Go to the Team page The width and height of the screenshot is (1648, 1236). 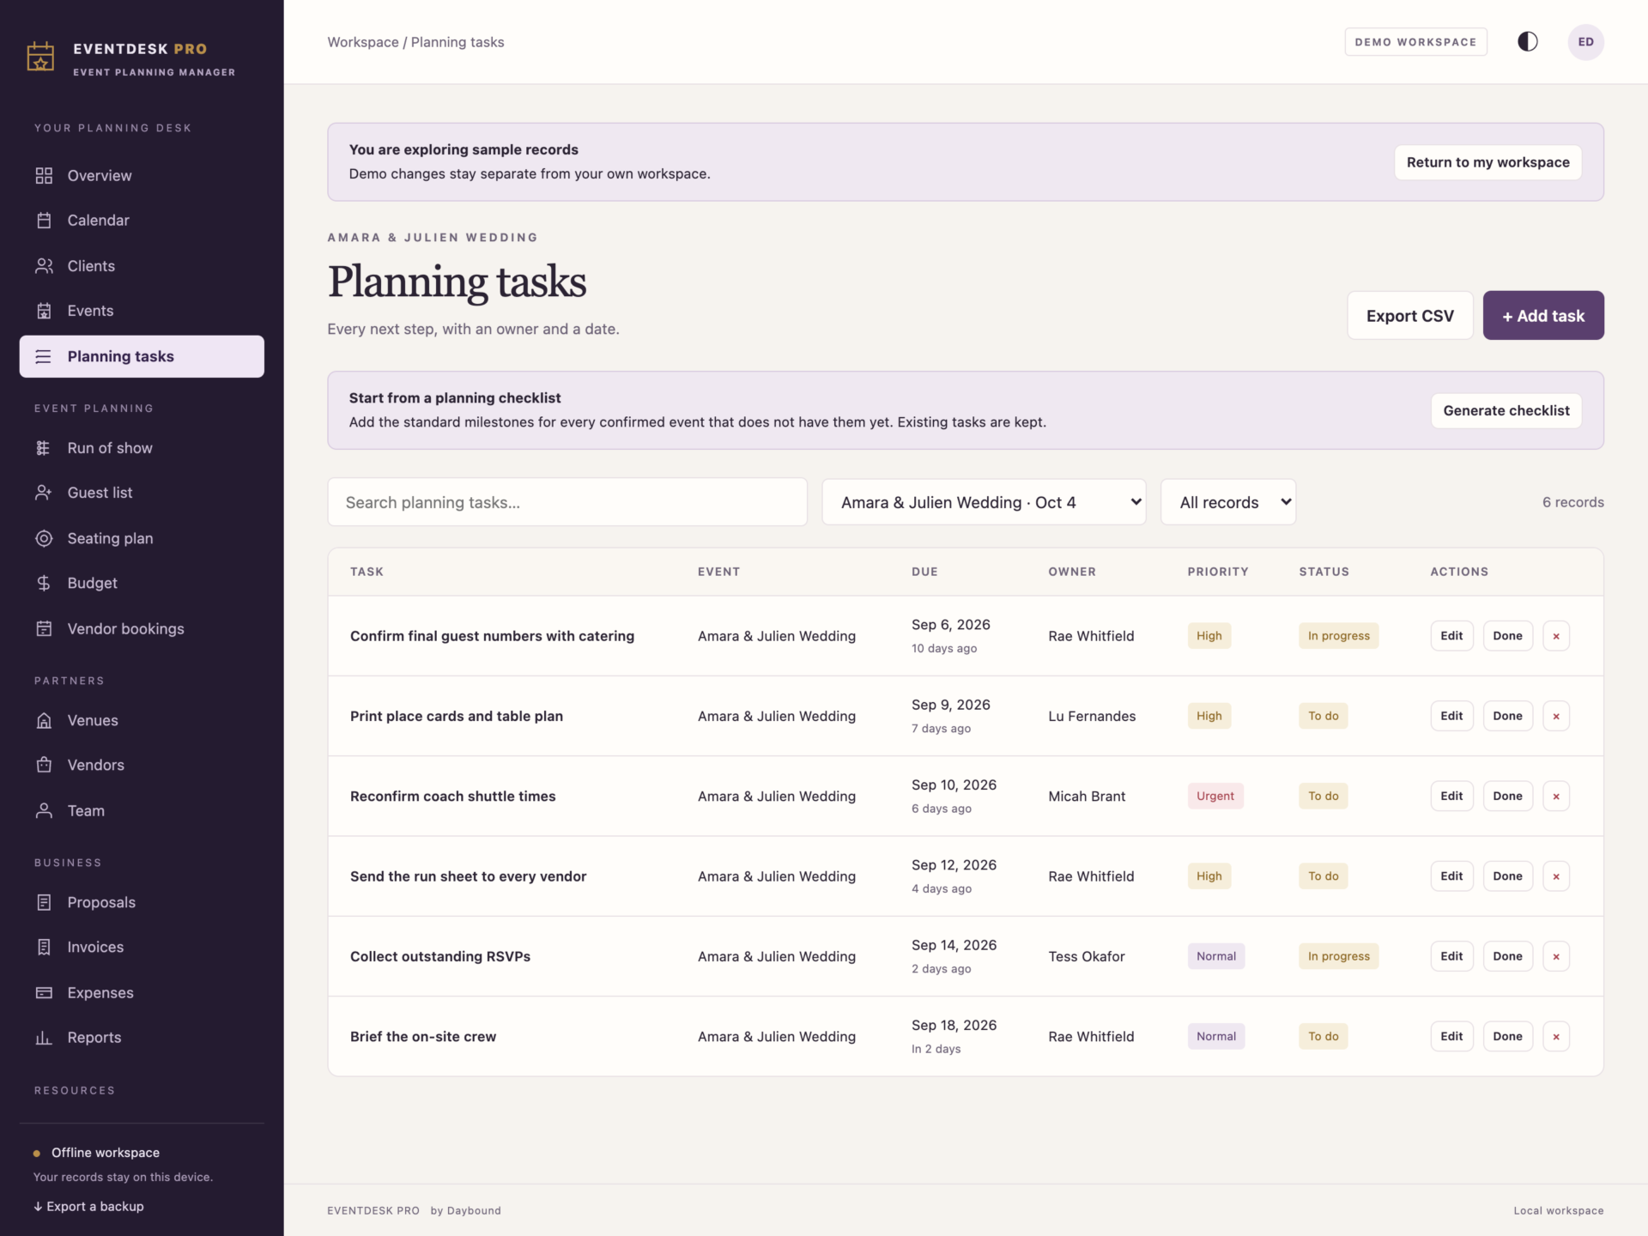pos(142,810)
